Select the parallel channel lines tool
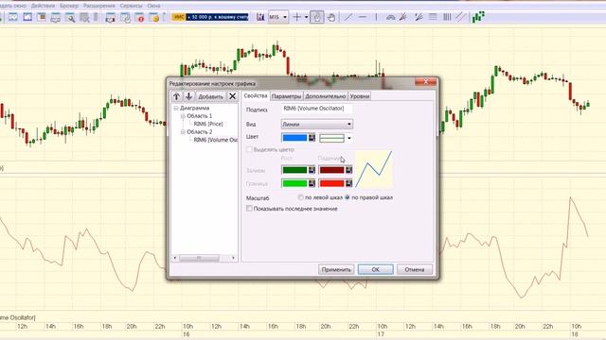The image size is (606, 340). click(x=460, y=17)
